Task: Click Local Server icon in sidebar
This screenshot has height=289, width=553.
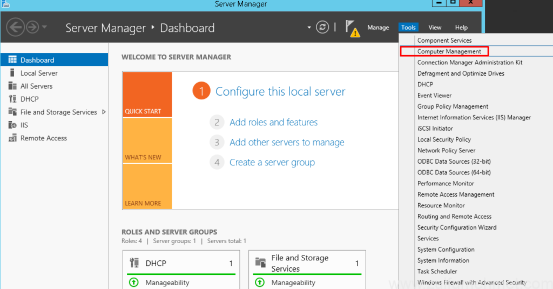Action: tap(12, 73)
